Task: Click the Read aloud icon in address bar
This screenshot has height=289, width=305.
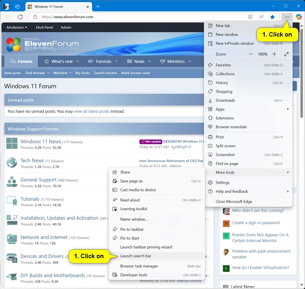Action: (x=261, y=17)
